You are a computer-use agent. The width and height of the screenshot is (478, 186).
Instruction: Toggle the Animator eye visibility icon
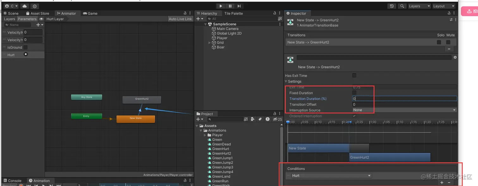click(x=41, y=19)
